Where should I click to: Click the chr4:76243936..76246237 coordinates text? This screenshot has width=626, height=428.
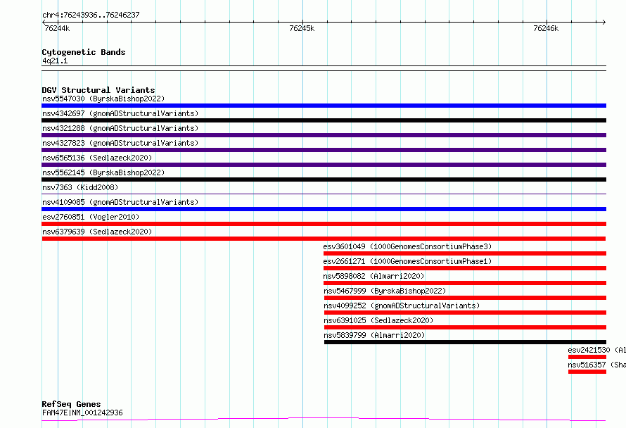[91, 15]
